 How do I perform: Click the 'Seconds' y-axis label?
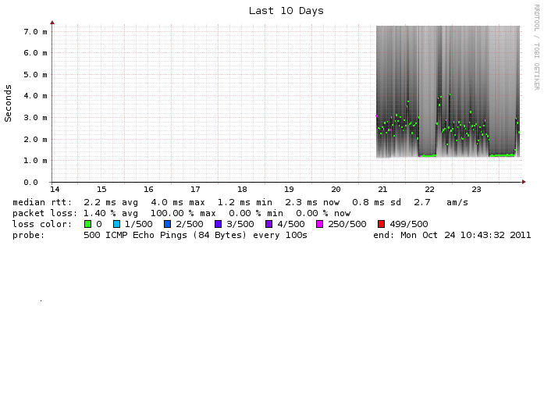coord(8,103)
